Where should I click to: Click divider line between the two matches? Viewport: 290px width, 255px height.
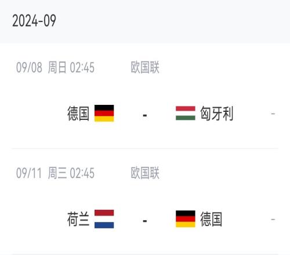tap(145, 149)
